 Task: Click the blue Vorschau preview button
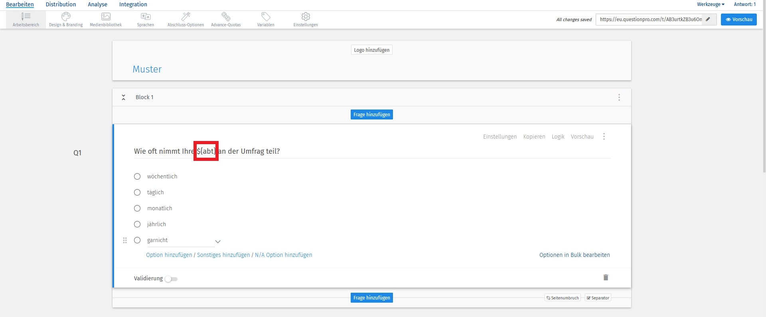[739, 19]
